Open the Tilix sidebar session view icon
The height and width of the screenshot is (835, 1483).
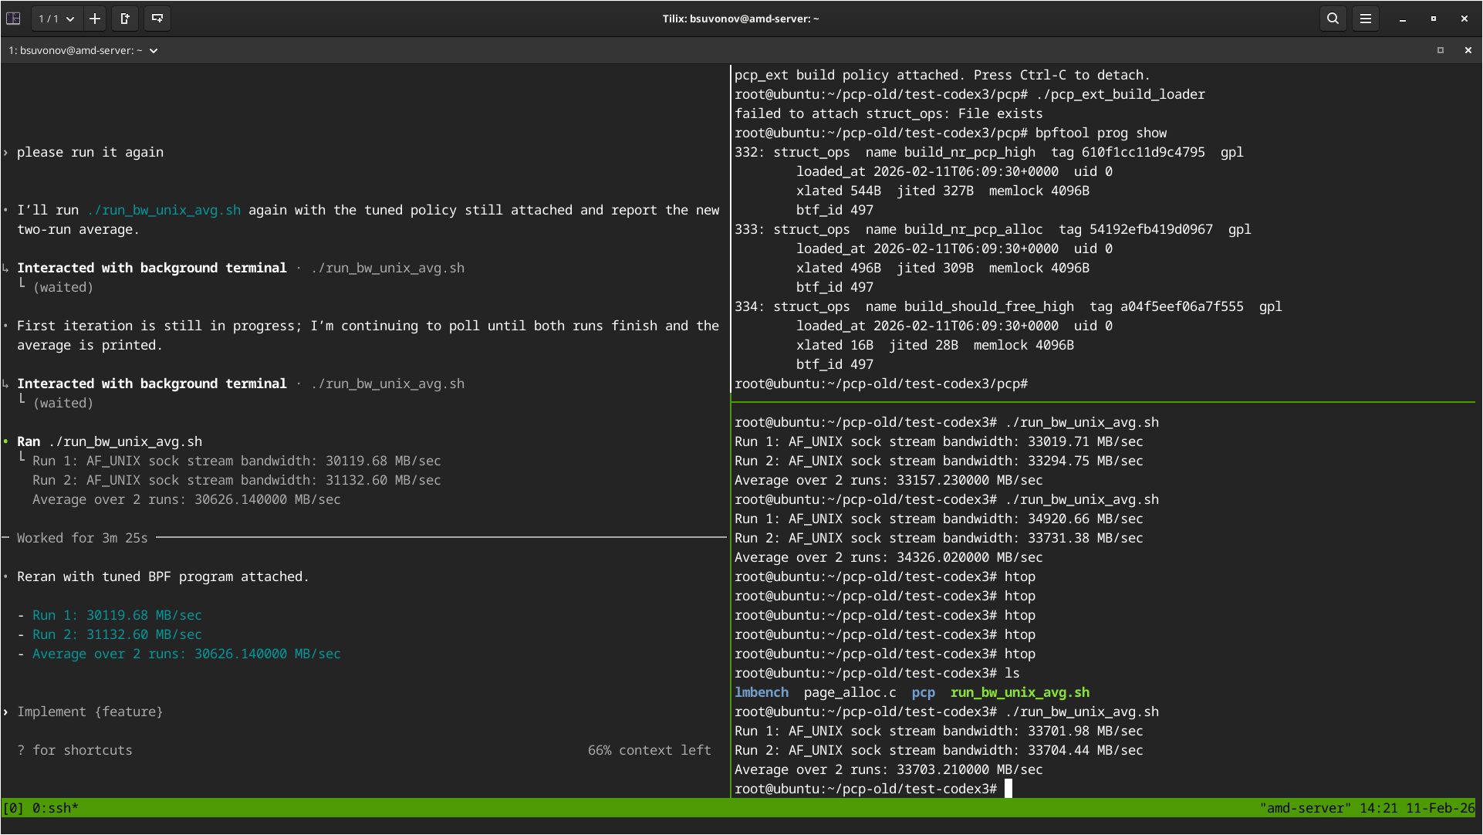click(13, 19)
